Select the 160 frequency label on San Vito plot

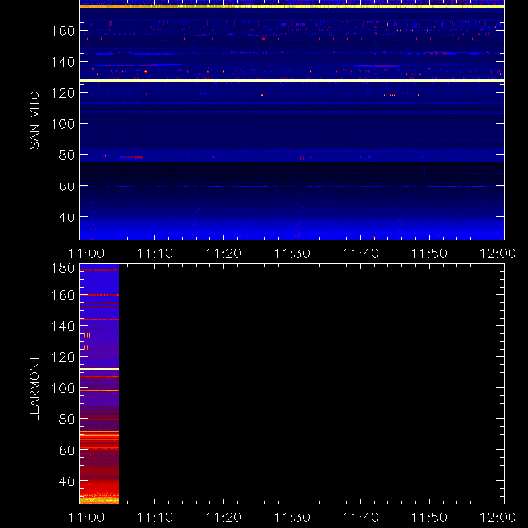(63, 31)
